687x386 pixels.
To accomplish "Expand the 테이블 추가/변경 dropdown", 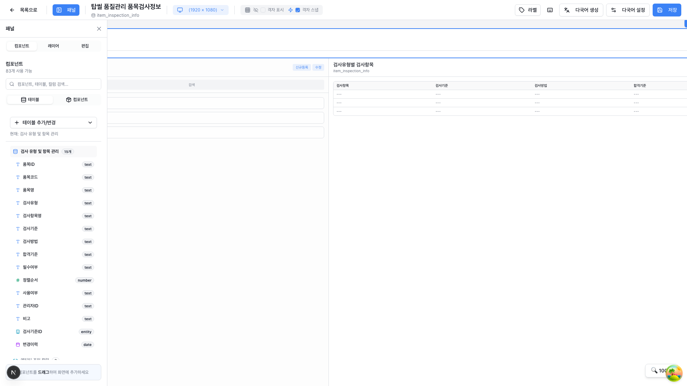I will 53,123.
